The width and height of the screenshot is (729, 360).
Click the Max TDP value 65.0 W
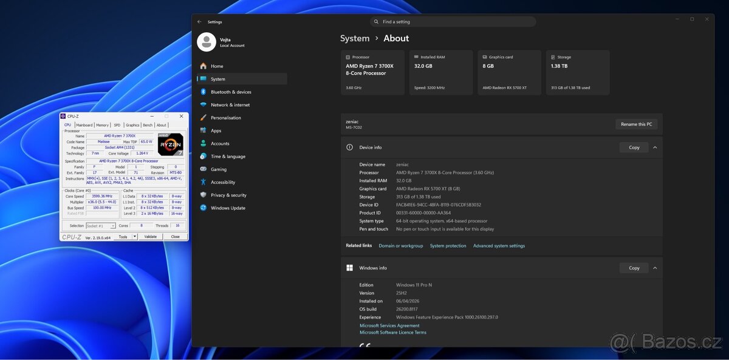146,141
